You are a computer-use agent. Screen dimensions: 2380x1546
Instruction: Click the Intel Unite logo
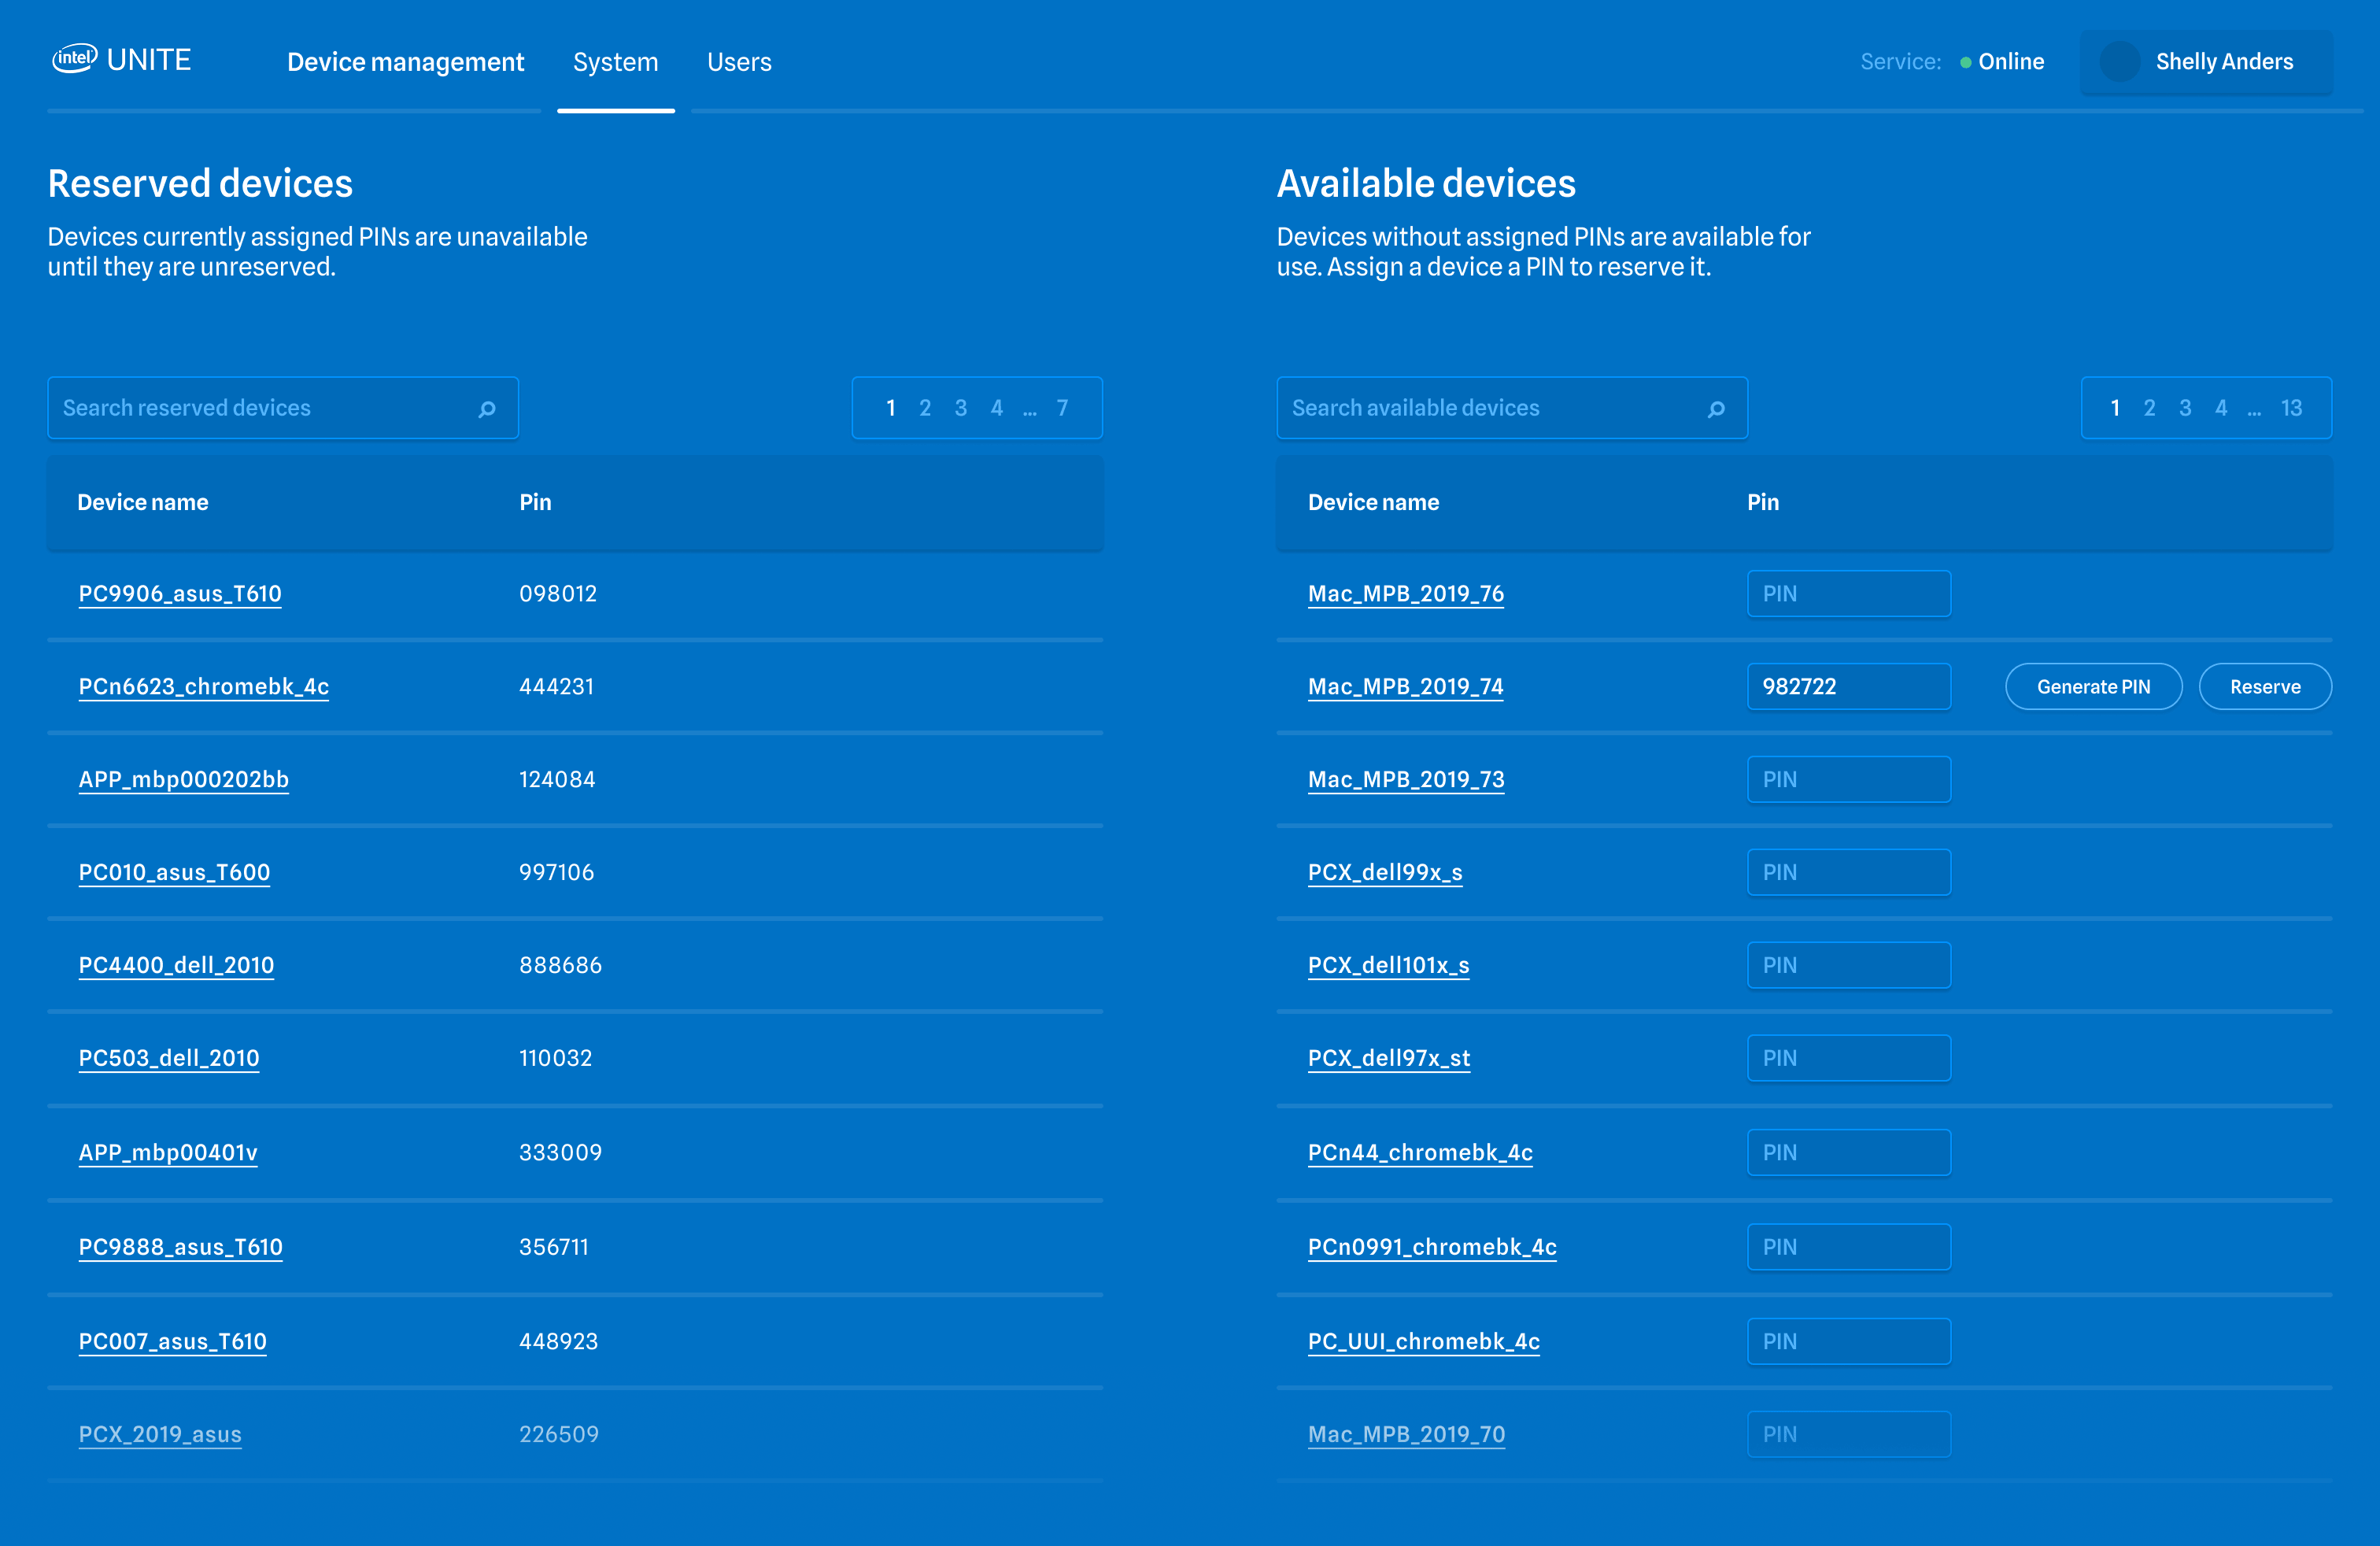121,60
